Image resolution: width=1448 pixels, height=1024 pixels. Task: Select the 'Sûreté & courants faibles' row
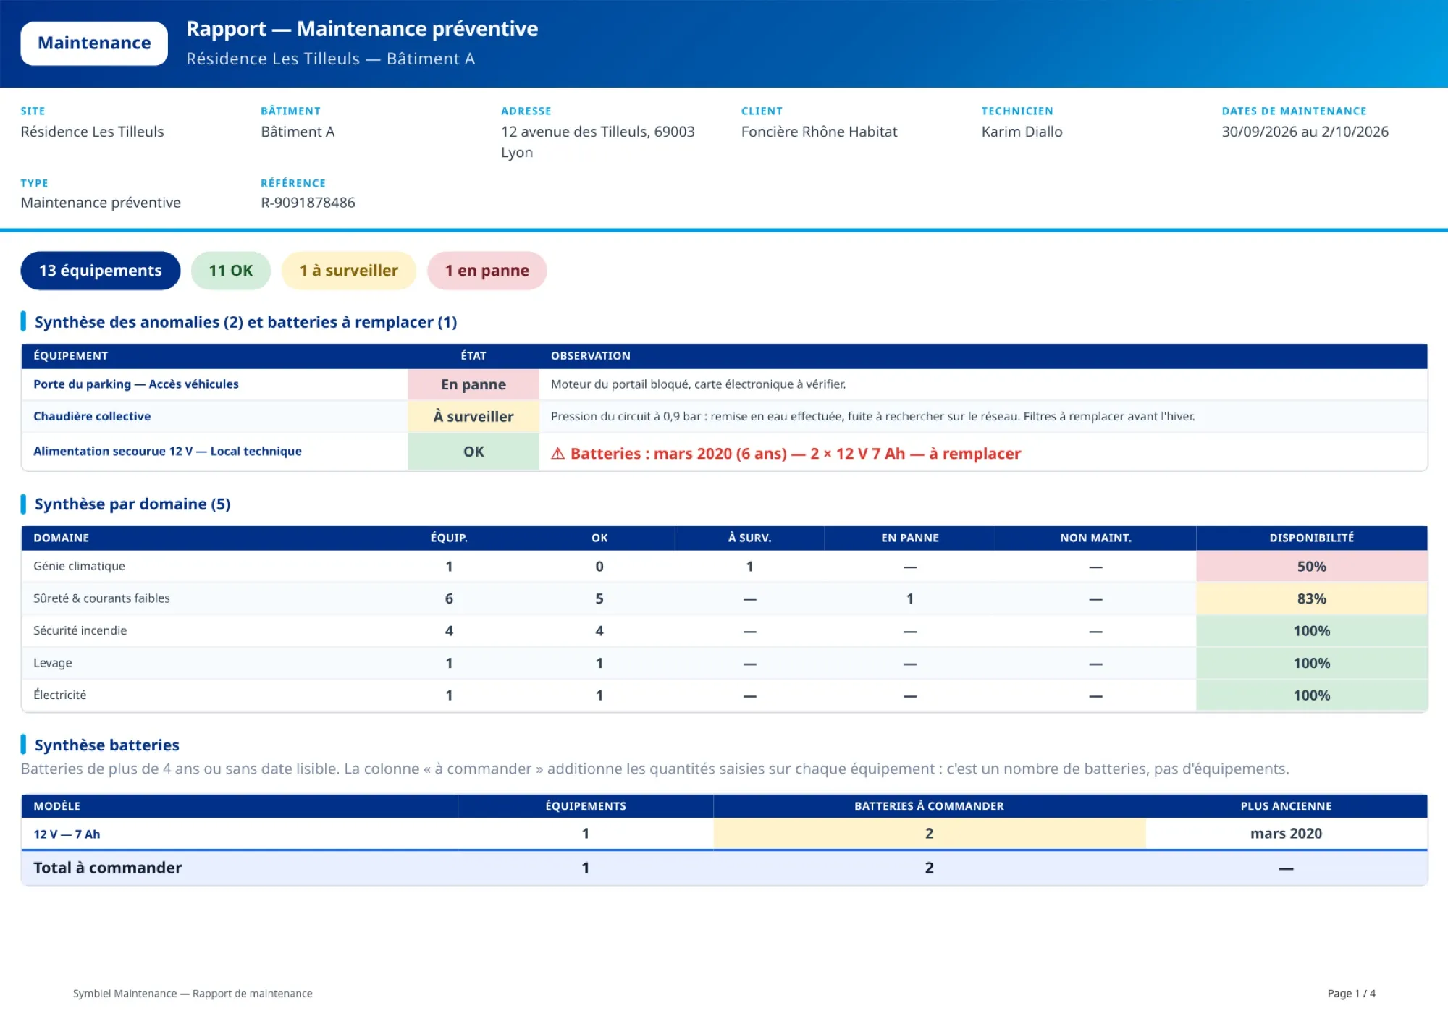[x=725, y=599]
